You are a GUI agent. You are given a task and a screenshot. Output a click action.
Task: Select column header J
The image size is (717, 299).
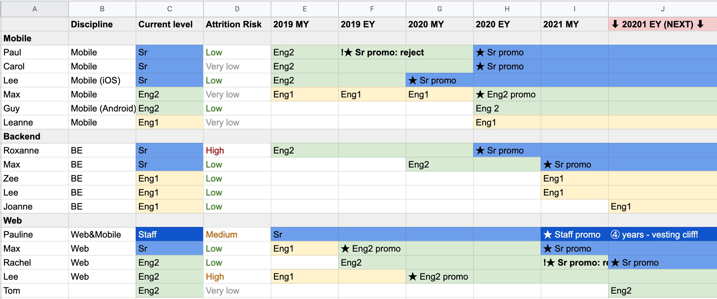pos(663,9)
